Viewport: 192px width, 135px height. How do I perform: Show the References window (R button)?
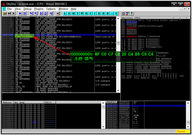(108, 14)
